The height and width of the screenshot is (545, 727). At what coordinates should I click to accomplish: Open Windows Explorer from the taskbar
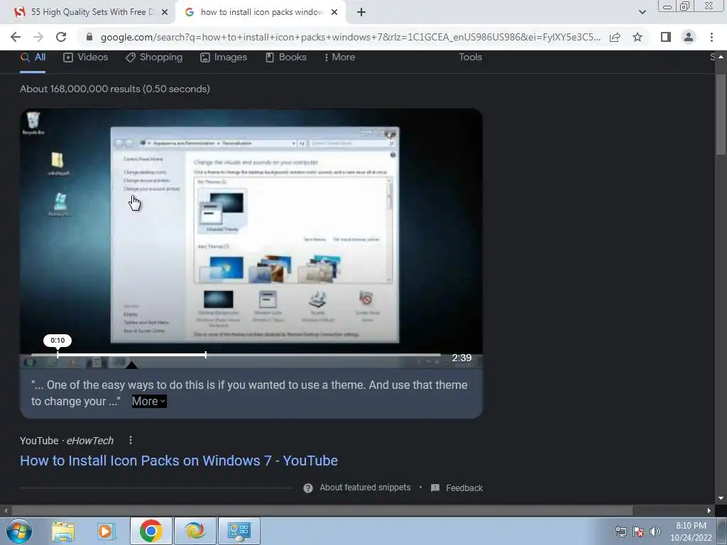63,531
